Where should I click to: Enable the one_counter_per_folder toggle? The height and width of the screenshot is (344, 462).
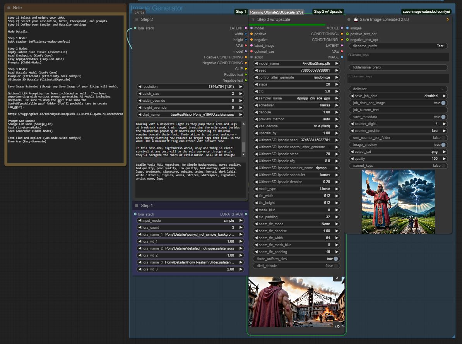[x=443, y=138]
